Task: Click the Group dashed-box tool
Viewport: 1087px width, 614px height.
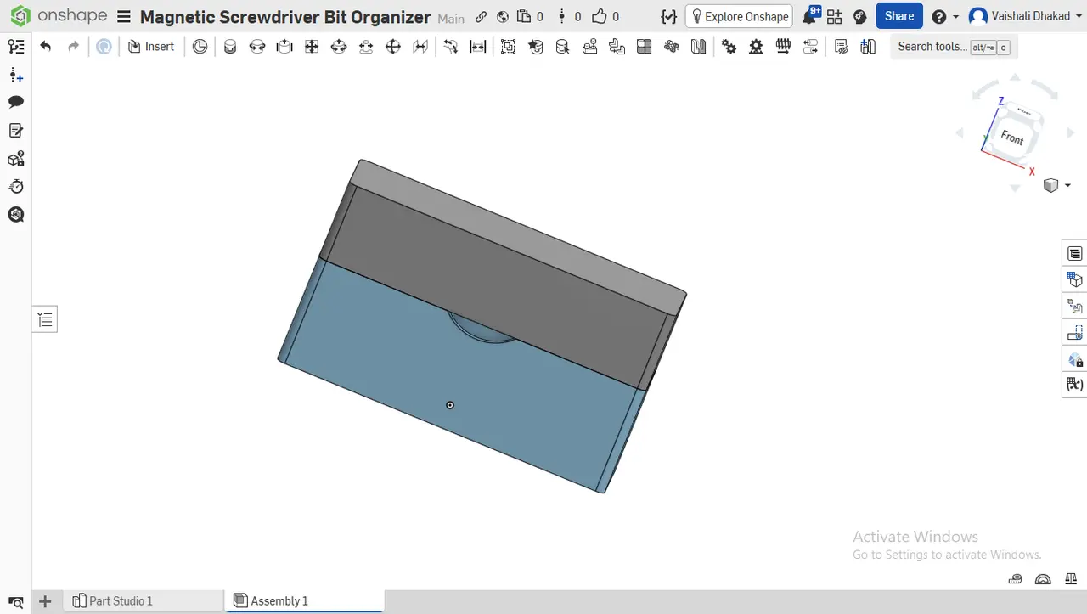Action: click(508, 47)
